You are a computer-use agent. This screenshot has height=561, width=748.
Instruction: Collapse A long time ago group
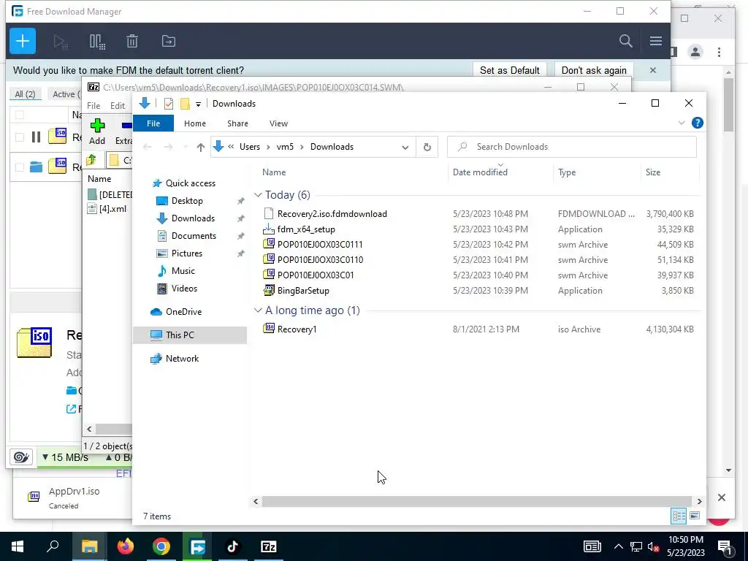(258, 310)
